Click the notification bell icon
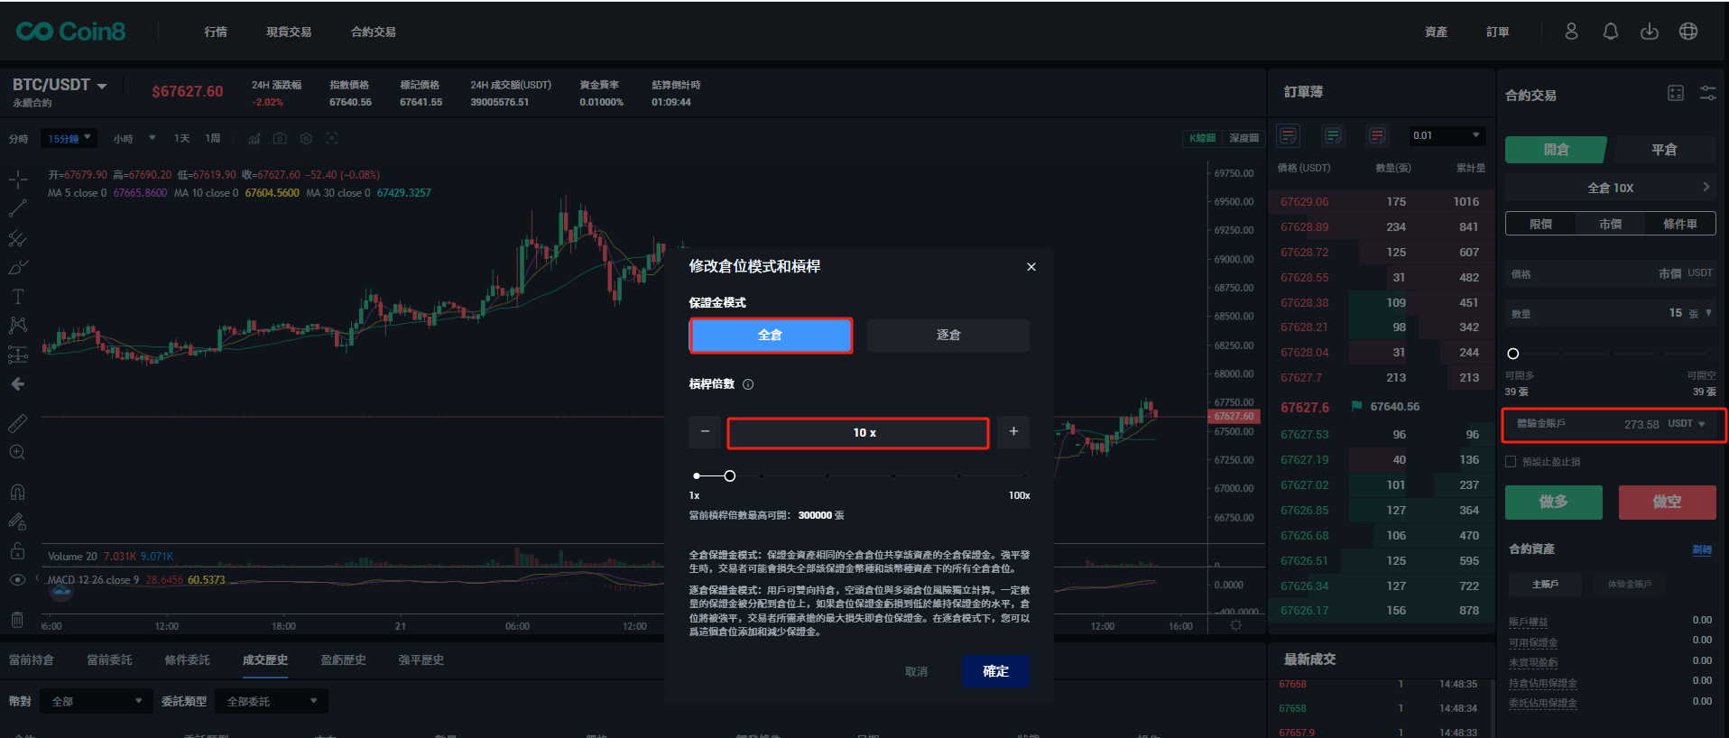The width and height of the screenshot is (1729, 738). [x=1610, y=32]
